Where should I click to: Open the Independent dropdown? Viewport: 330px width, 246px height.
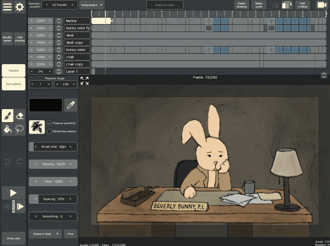[92, 5]
